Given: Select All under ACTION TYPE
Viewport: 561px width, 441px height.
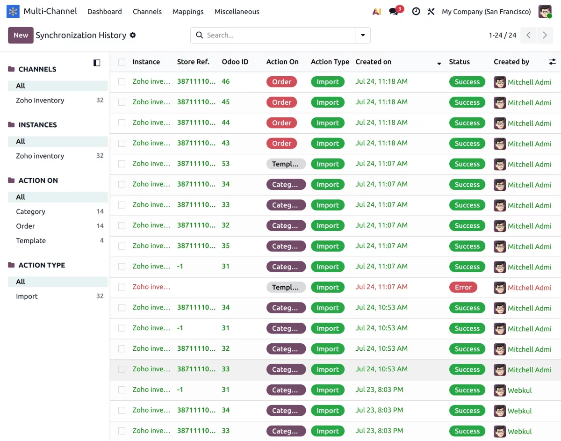Looking at the screenshot, I should [58, 282].
